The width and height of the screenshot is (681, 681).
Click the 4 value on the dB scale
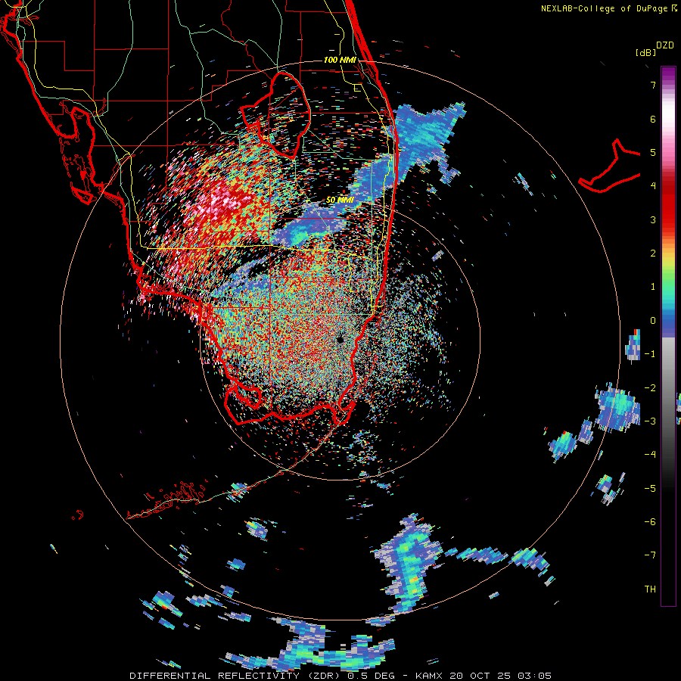pos(653,185)
